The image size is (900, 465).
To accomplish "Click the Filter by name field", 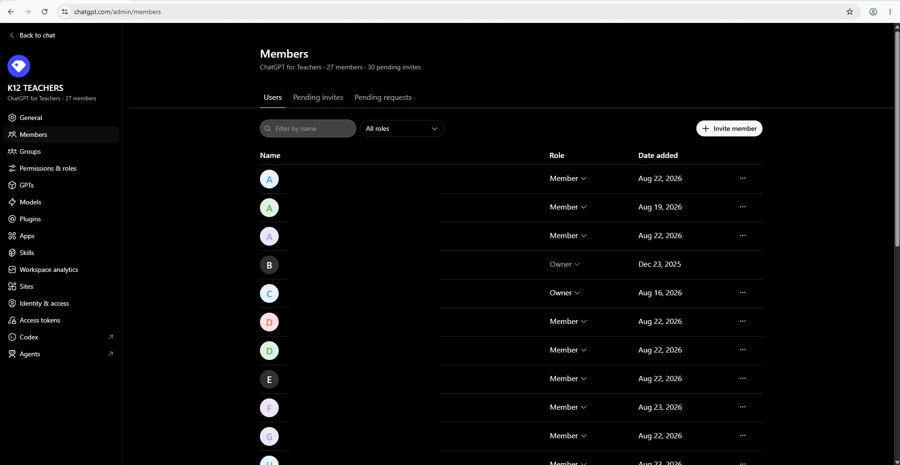I will coord(308,128).
